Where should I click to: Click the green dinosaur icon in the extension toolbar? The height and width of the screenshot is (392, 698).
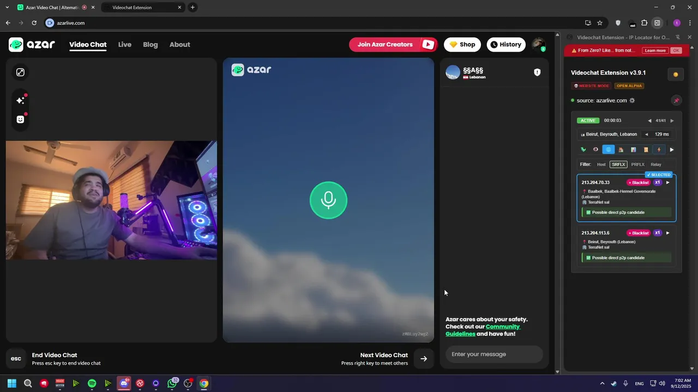583,150
